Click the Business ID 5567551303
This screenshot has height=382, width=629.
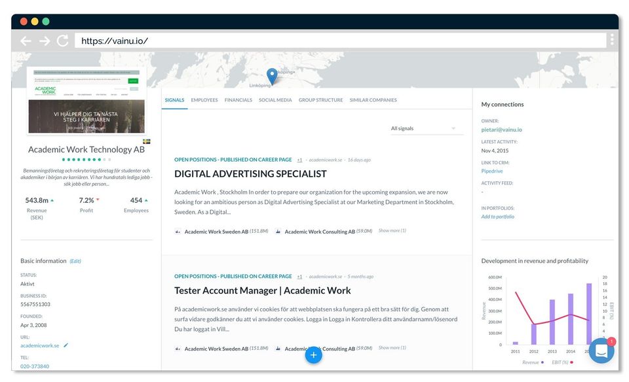[35, 304]
